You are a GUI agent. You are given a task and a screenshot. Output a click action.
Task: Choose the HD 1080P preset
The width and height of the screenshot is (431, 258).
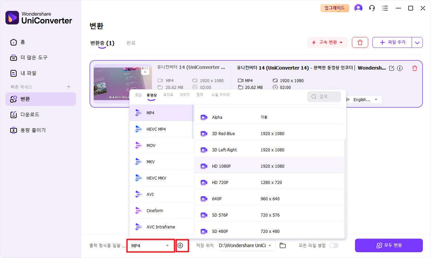coord(269,166)
